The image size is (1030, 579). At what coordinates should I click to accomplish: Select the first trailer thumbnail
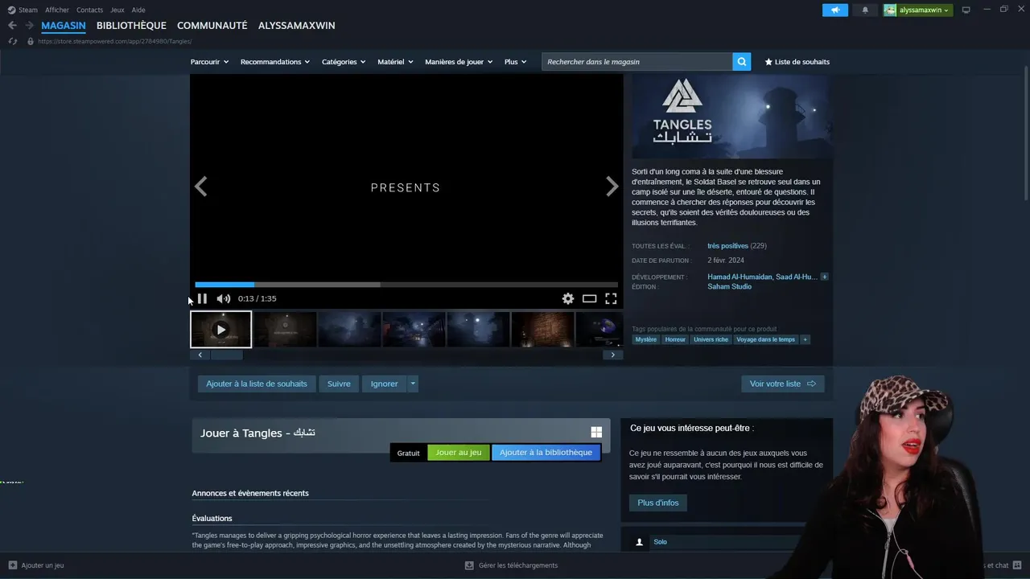coord(220,330)
